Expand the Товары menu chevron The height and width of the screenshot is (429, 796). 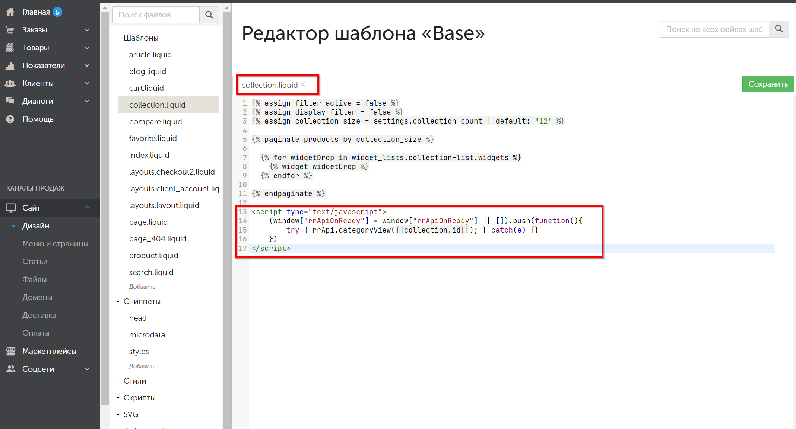pos(87,48)
